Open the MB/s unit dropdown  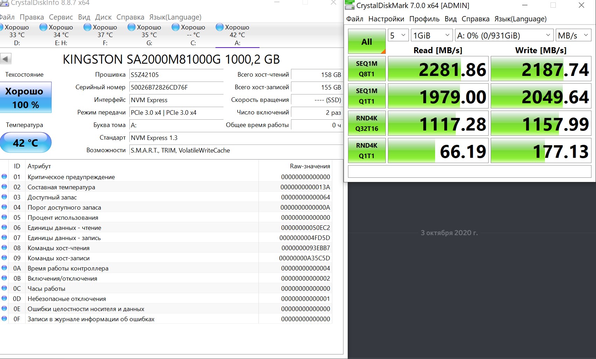point(573,35)
